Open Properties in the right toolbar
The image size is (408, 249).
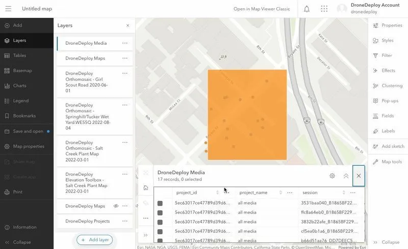click(x=388, y=25)
